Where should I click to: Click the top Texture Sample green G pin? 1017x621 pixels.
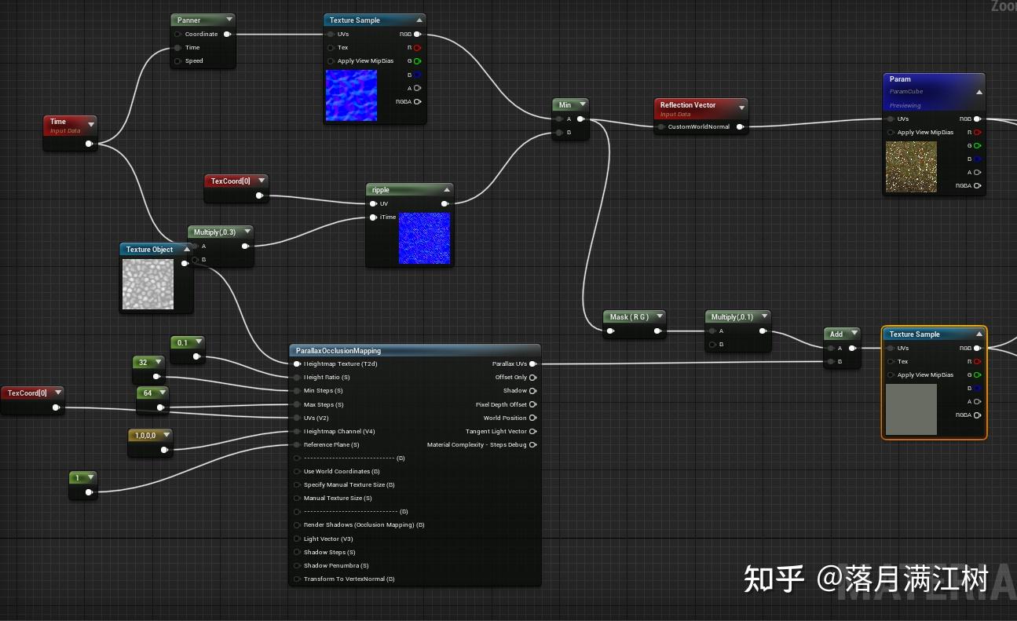[417, 60]
